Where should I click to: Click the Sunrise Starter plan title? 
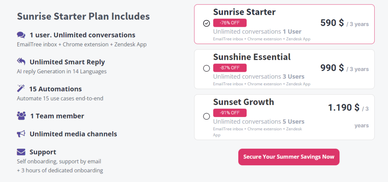tap(244, 12)
